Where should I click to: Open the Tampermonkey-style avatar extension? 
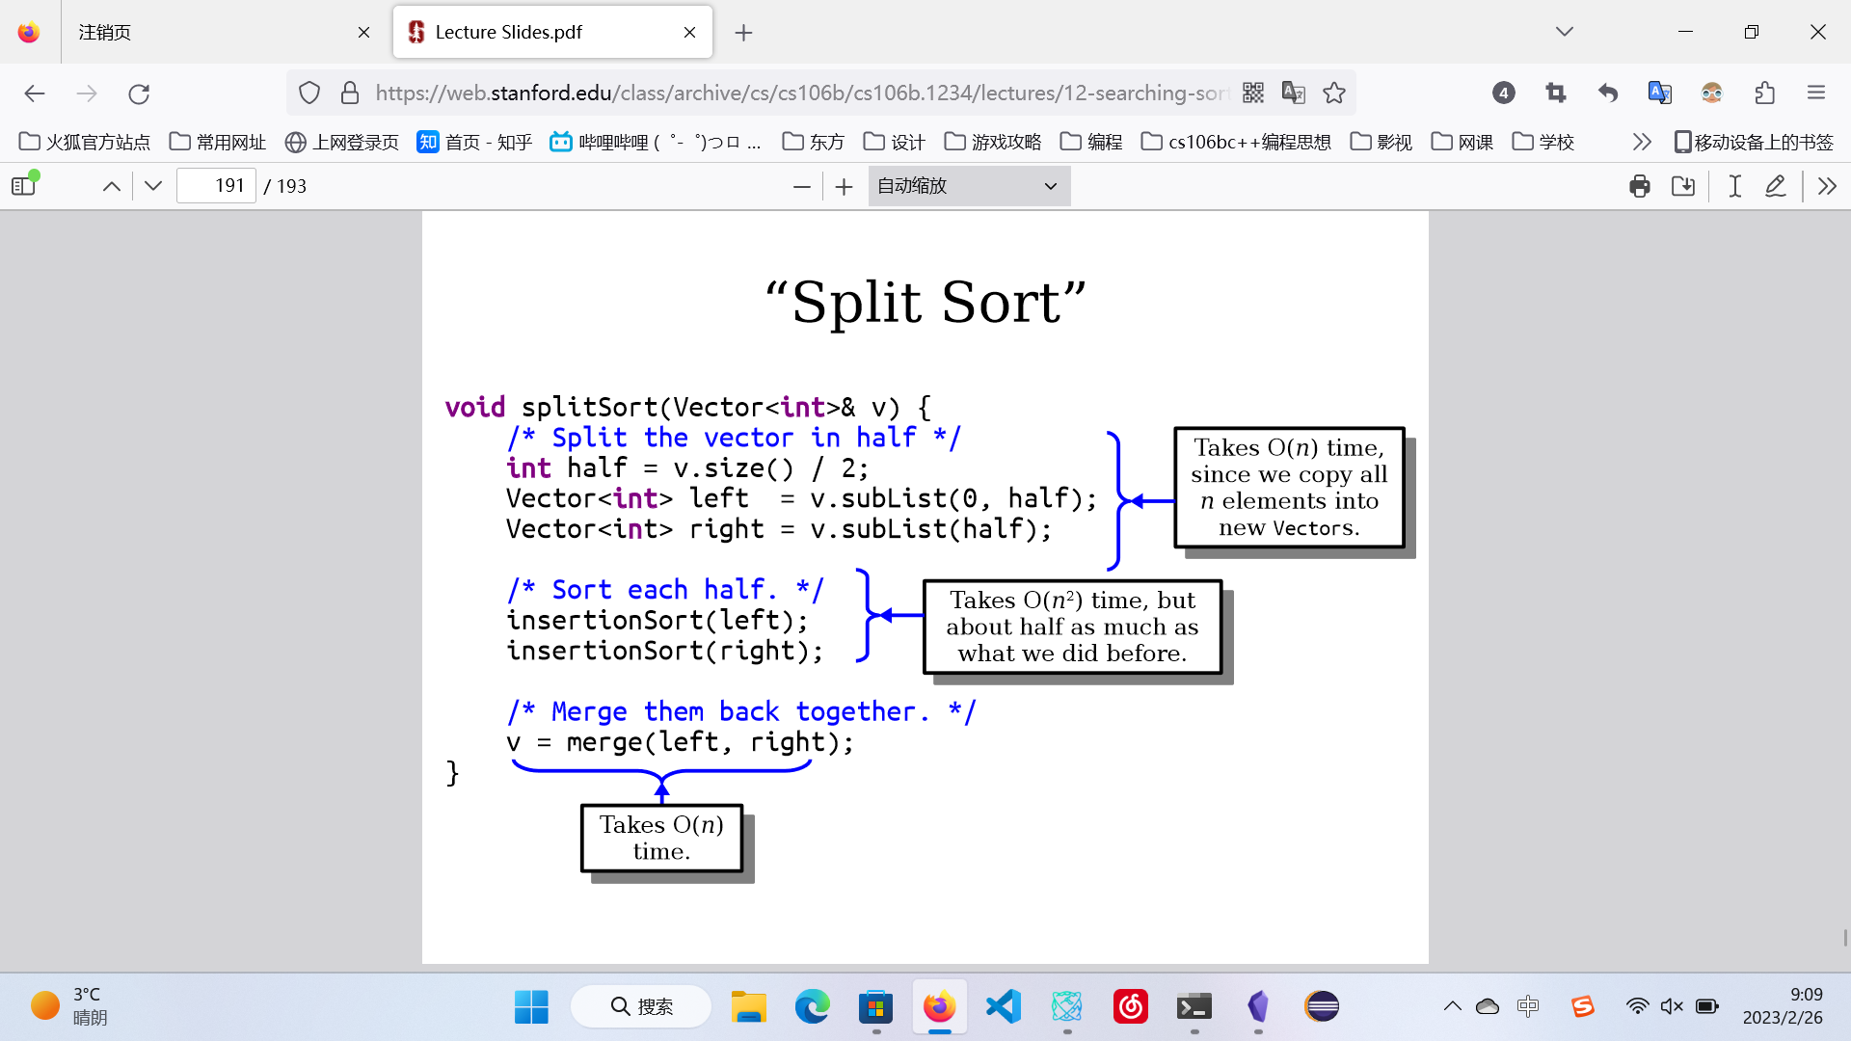click(x=1712, y=93)
